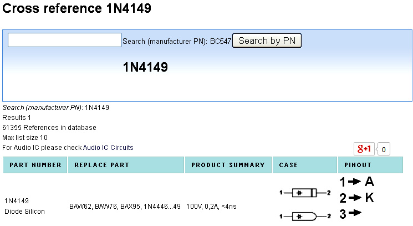Click the upper diode case diagram
Screen dimensions: 413x226
coord(305,193)
